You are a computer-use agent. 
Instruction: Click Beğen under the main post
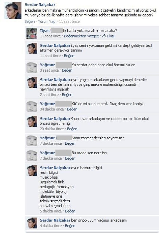click(x=30, y=22)
